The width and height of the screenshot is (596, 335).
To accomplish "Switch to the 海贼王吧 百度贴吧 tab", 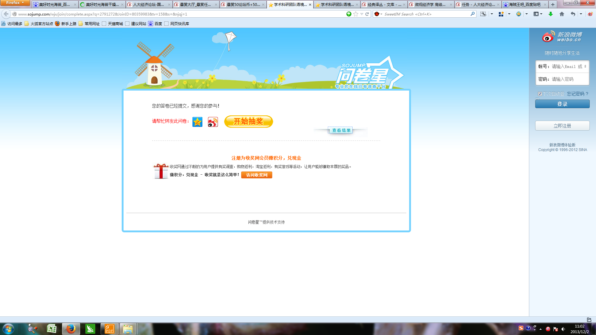I will pos(525,5).
